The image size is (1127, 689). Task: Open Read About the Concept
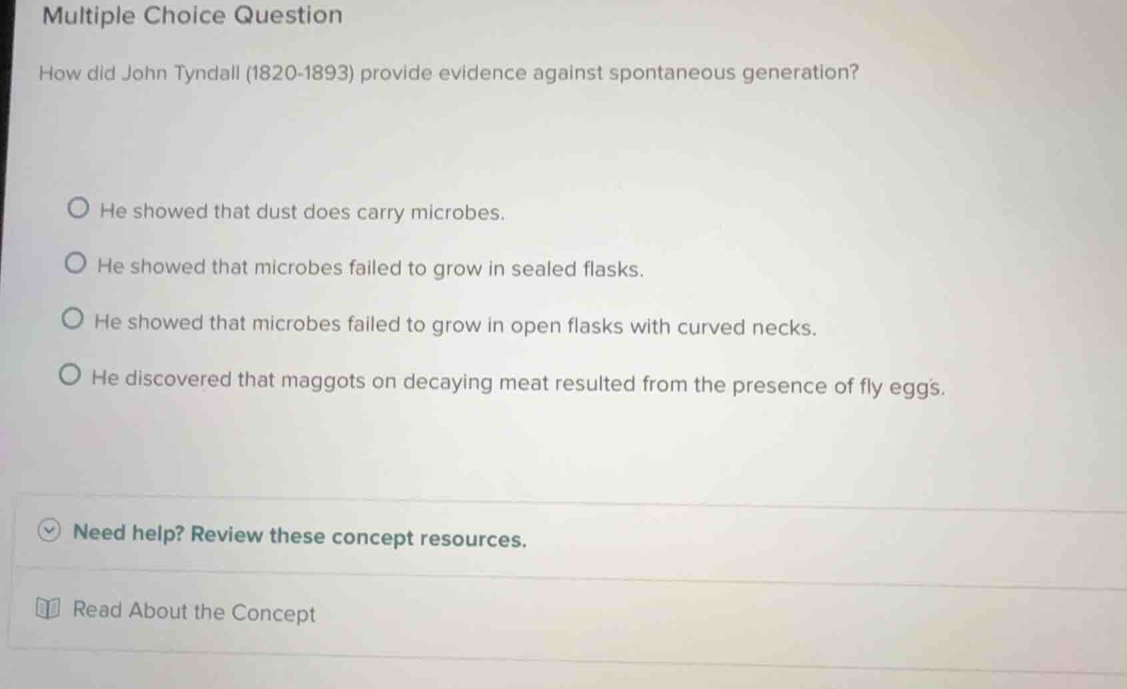point(193,612)
